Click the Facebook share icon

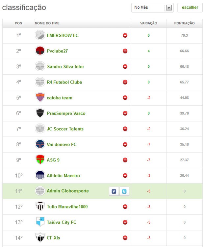pyautogui.click(x=114, y=191)
